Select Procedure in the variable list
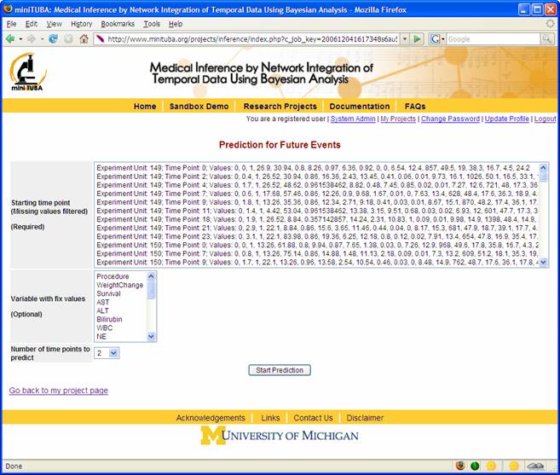Image resolution: width=560 pixels, height=475 pixels. [x=121, y=276]
